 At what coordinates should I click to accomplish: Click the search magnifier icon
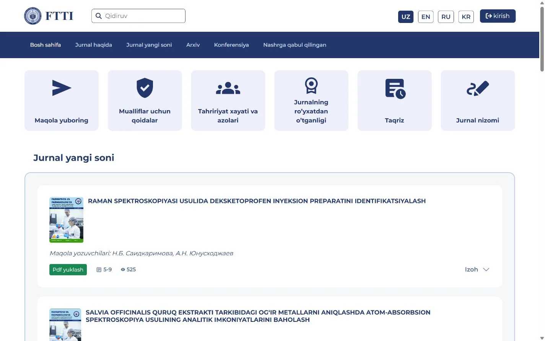[99, 16]
